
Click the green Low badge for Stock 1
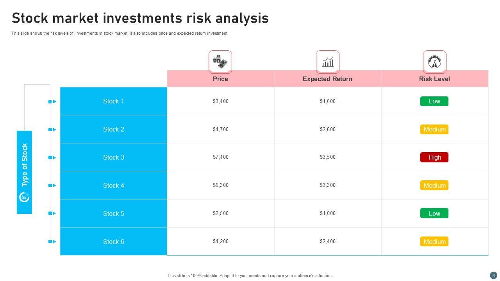coord(434,101)
